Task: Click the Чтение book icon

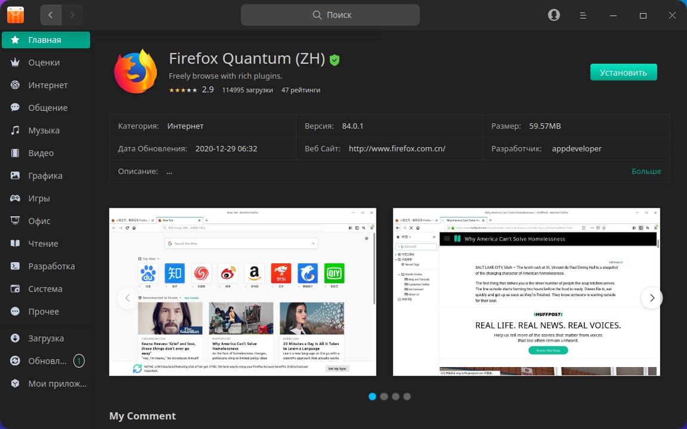Action: 16,243
